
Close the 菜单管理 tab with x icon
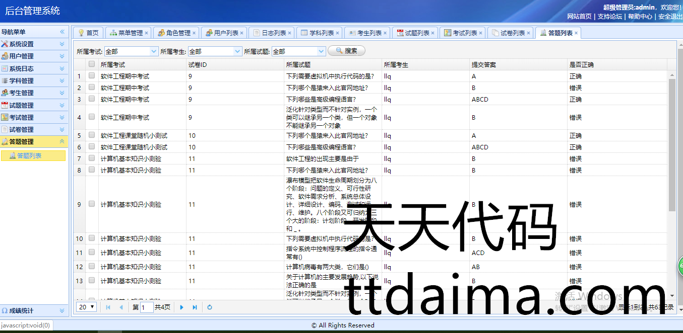147,33
